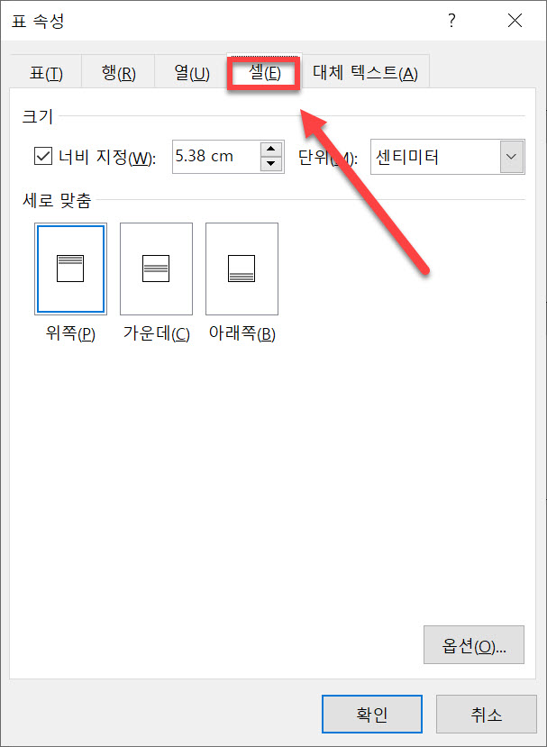Increase width with the up spinner arrow
This screenshot has height=747, width=547.
[271, 149]
